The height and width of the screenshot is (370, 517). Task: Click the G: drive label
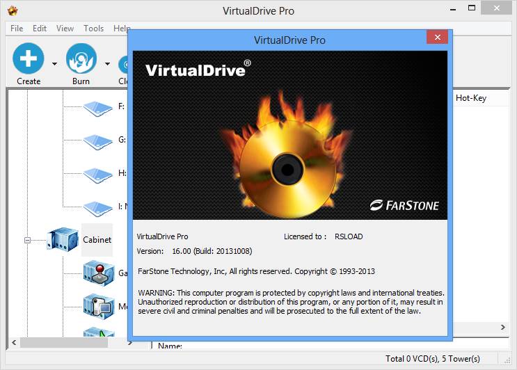pos(122,140)
